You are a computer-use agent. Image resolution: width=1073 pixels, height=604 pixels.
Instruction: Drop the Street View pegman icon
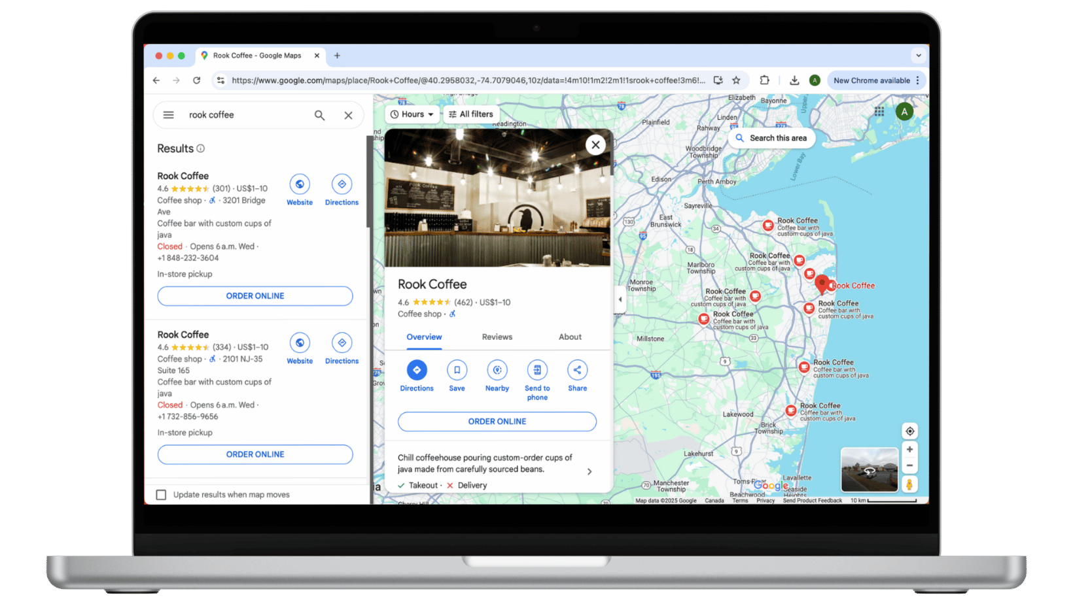(909, 484)
